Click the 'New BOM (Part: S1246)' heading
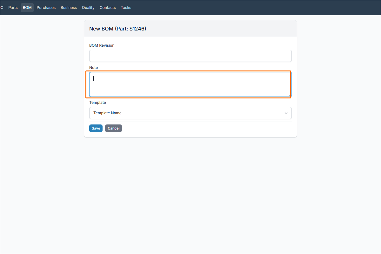 [x=117, y=29]
